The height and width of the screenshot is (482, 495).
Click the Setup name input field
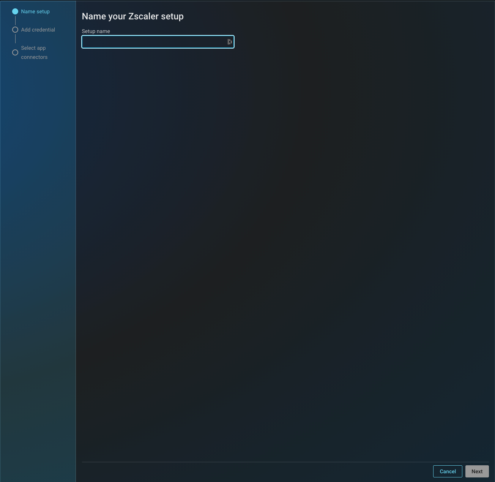point(158,42)
